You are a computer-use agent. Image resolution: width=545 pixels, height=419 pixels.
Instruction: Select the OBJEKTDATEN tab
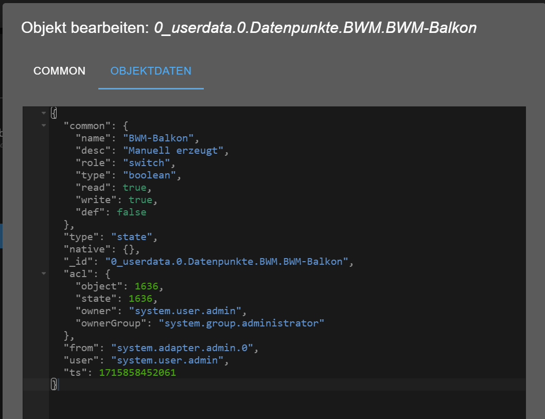coord(151,71)
